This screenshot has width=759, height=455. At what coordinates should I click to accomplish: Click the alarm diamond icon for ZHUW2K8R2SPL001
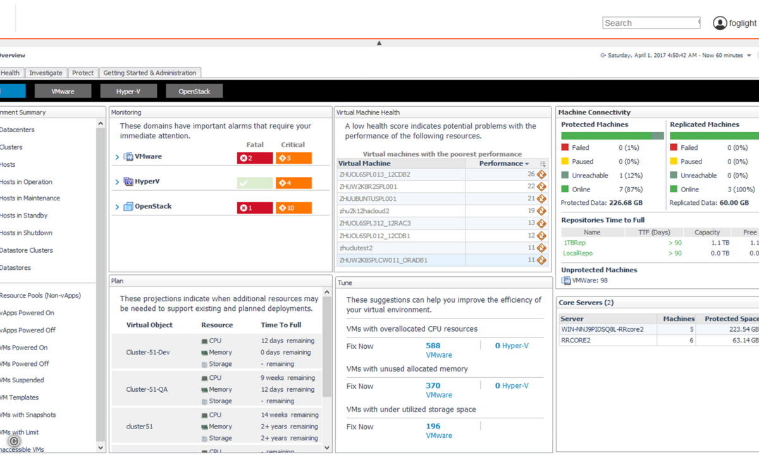541,186
